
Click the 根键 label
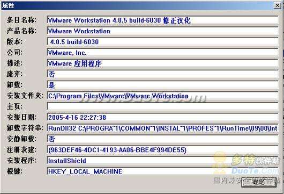pyautogui.click(x=14, y=171)
